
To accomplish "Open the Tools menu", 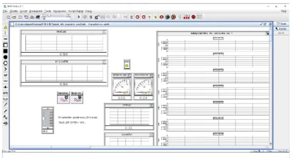I will coord(48,11).
